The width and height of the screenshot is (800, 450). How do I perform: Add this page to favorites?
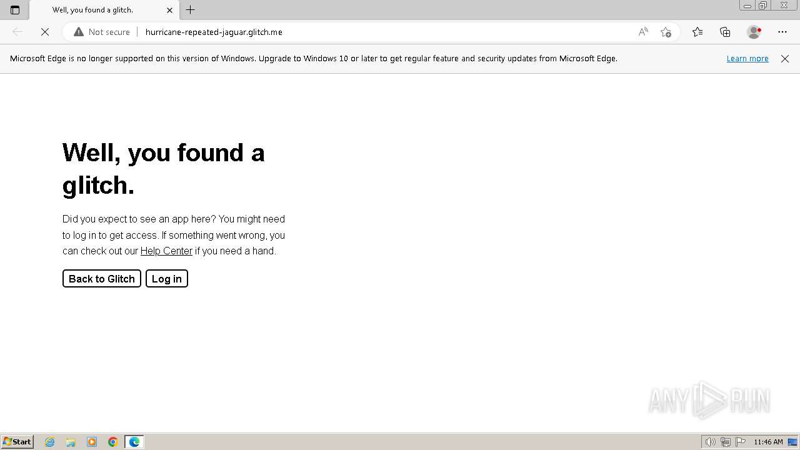coord(666,32)
